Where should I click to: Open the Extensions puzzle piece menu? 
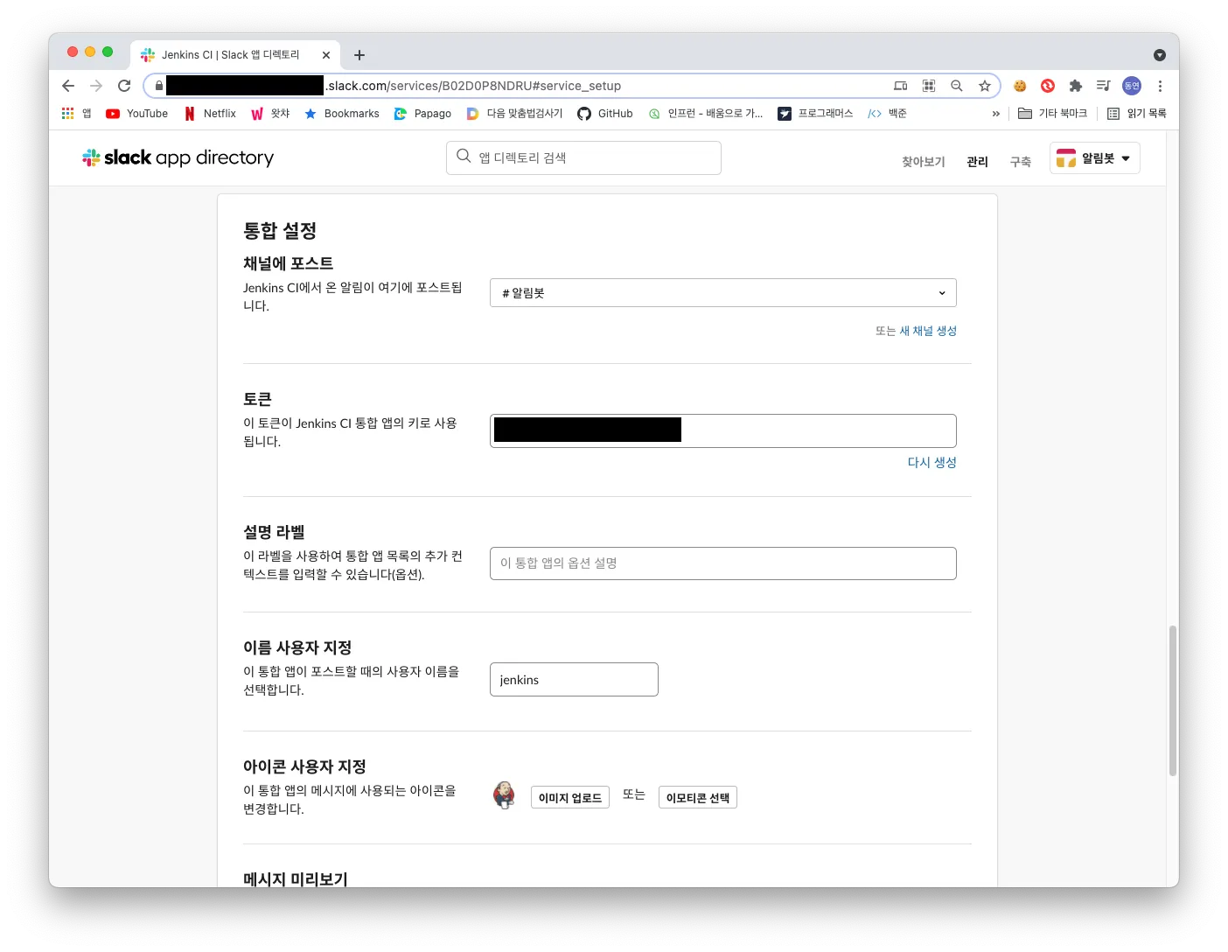[x=1076, y=86]
